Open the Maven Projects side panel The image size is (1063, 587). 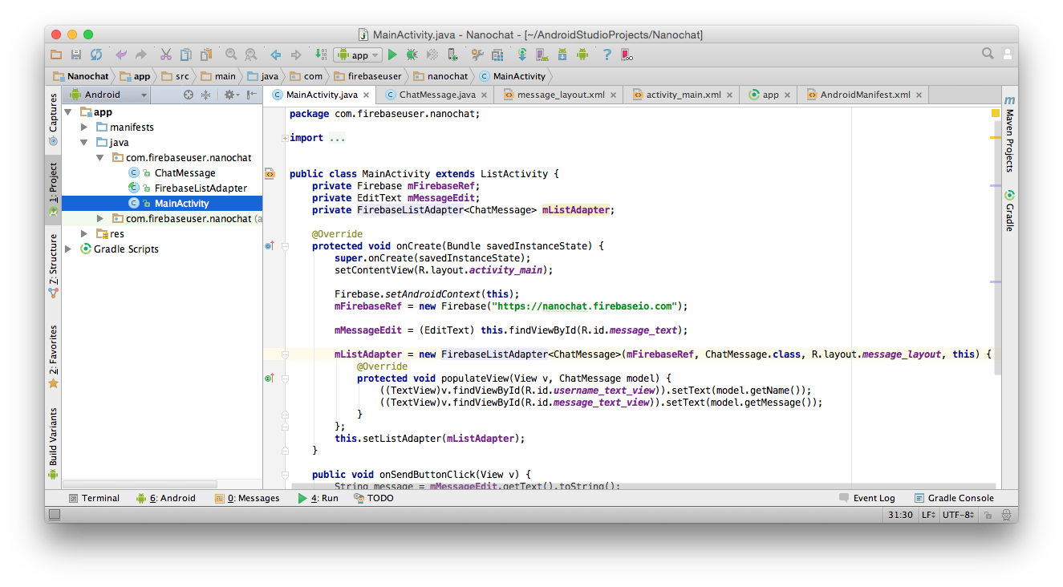(x=1009, y=134)
